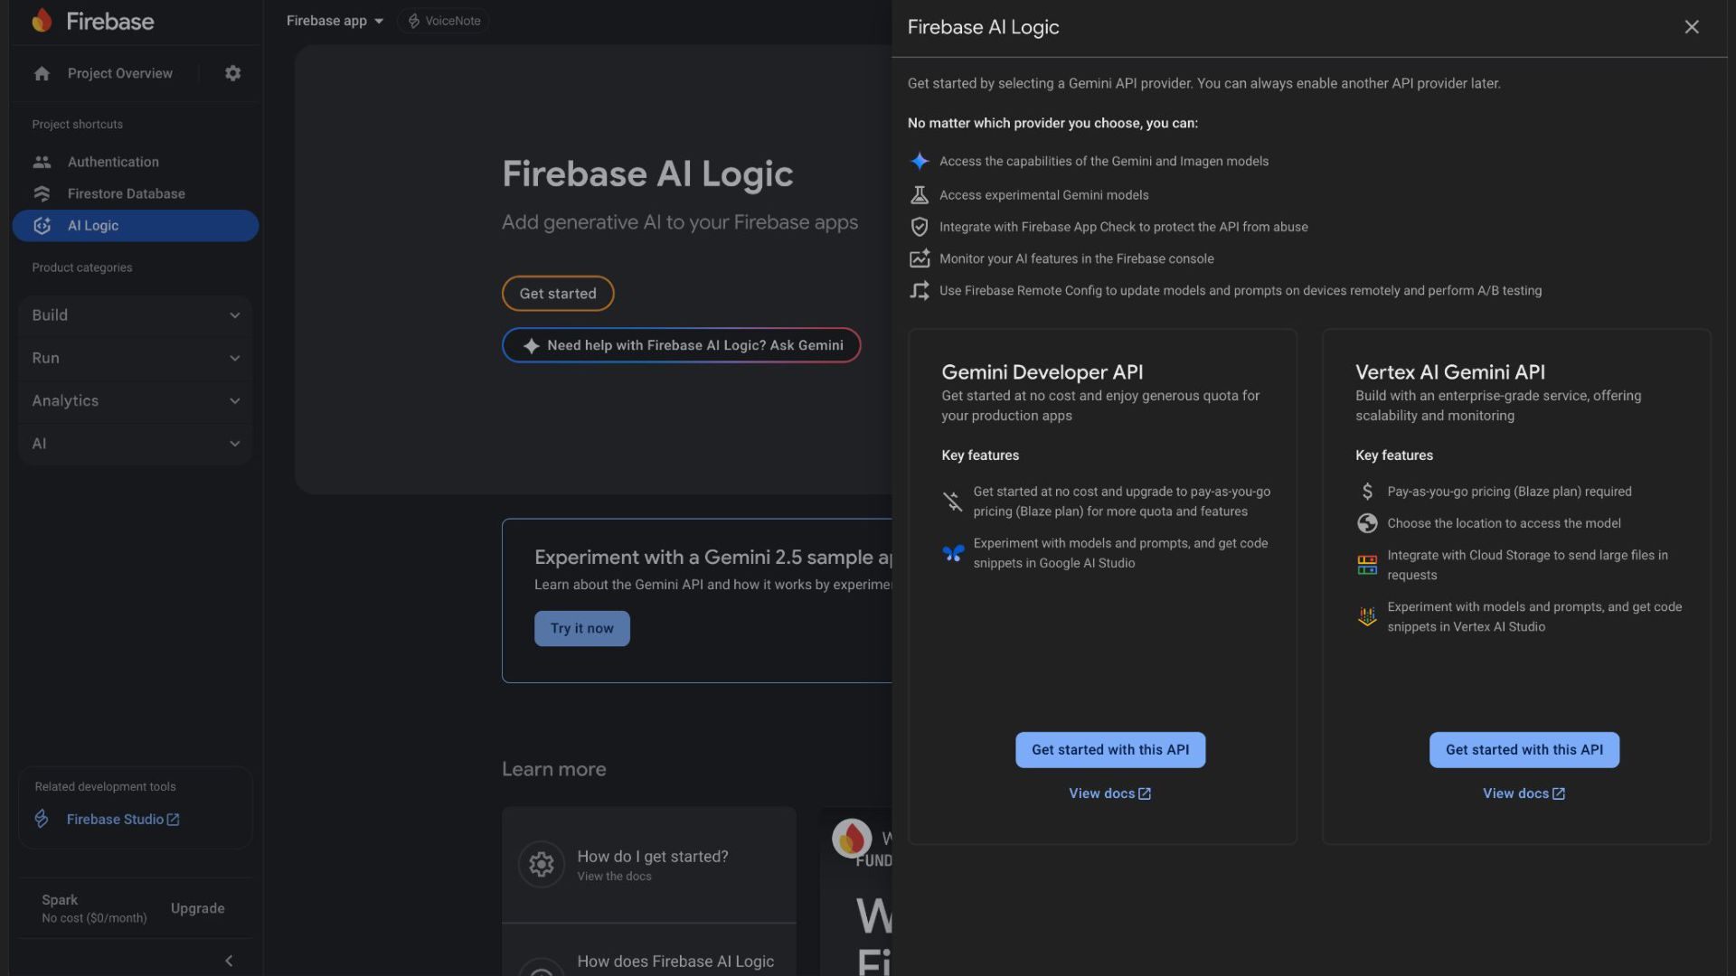1736x976 pixels.
Task: Open project settings gear icon
Action: click(x=232, y=73)
